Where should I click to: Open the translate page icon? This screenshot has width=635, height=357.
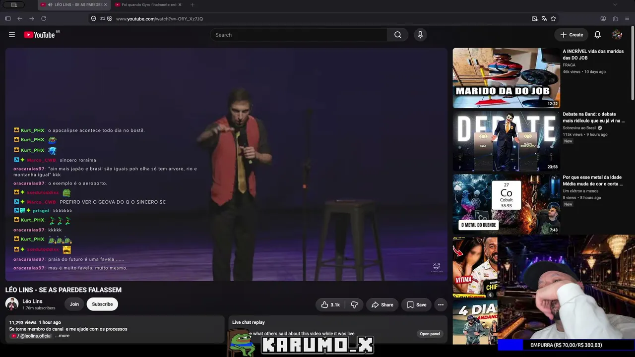point(544,19)
